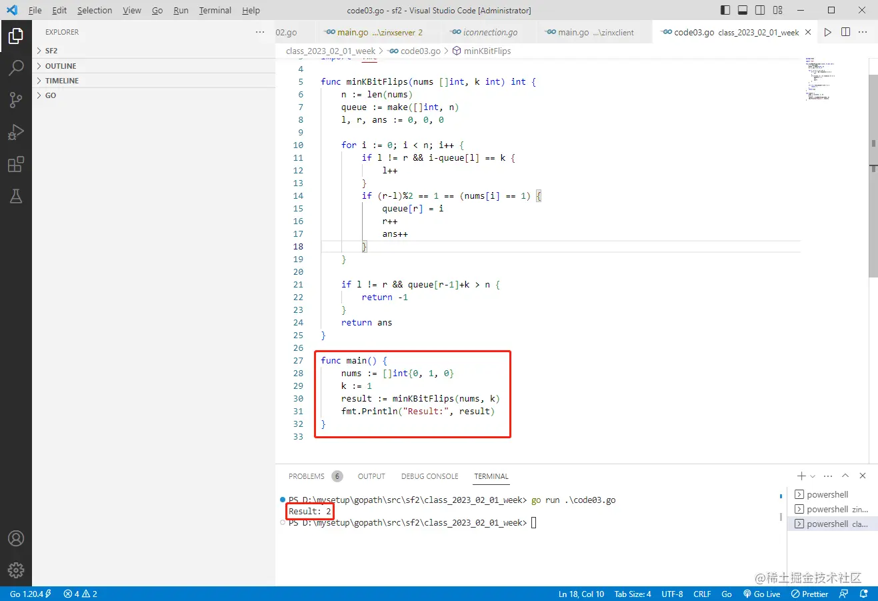Select the TERMINAL panel tab

click(x=491, y=476)
